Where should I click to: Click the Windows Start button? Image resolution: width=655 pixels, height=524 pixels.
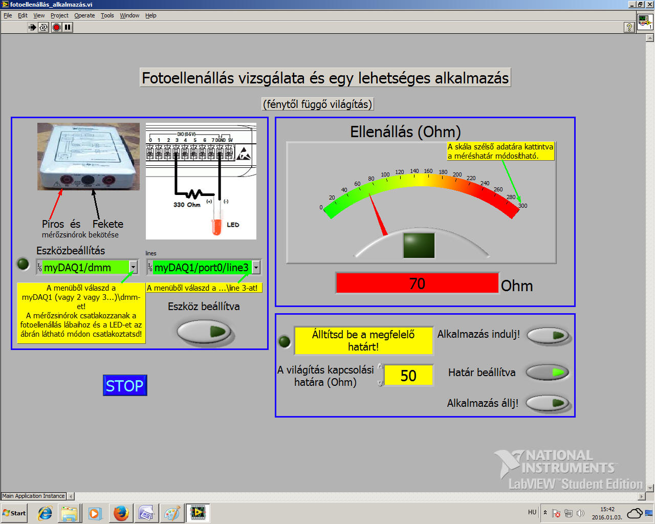point(14,513)
